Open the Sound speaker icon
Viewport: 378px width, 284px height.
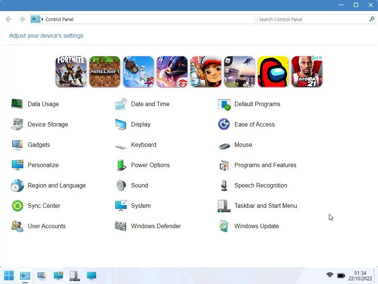[x=121, y=186]
